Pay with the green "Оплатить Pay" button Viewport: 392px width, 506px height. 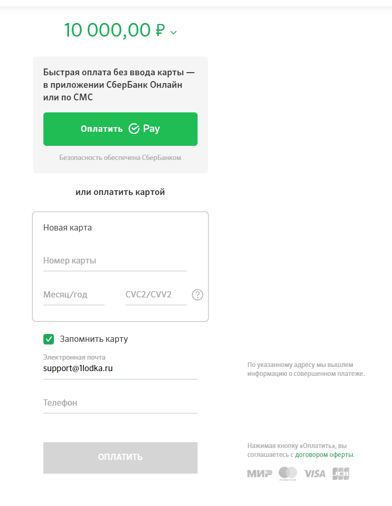(120, 129)
